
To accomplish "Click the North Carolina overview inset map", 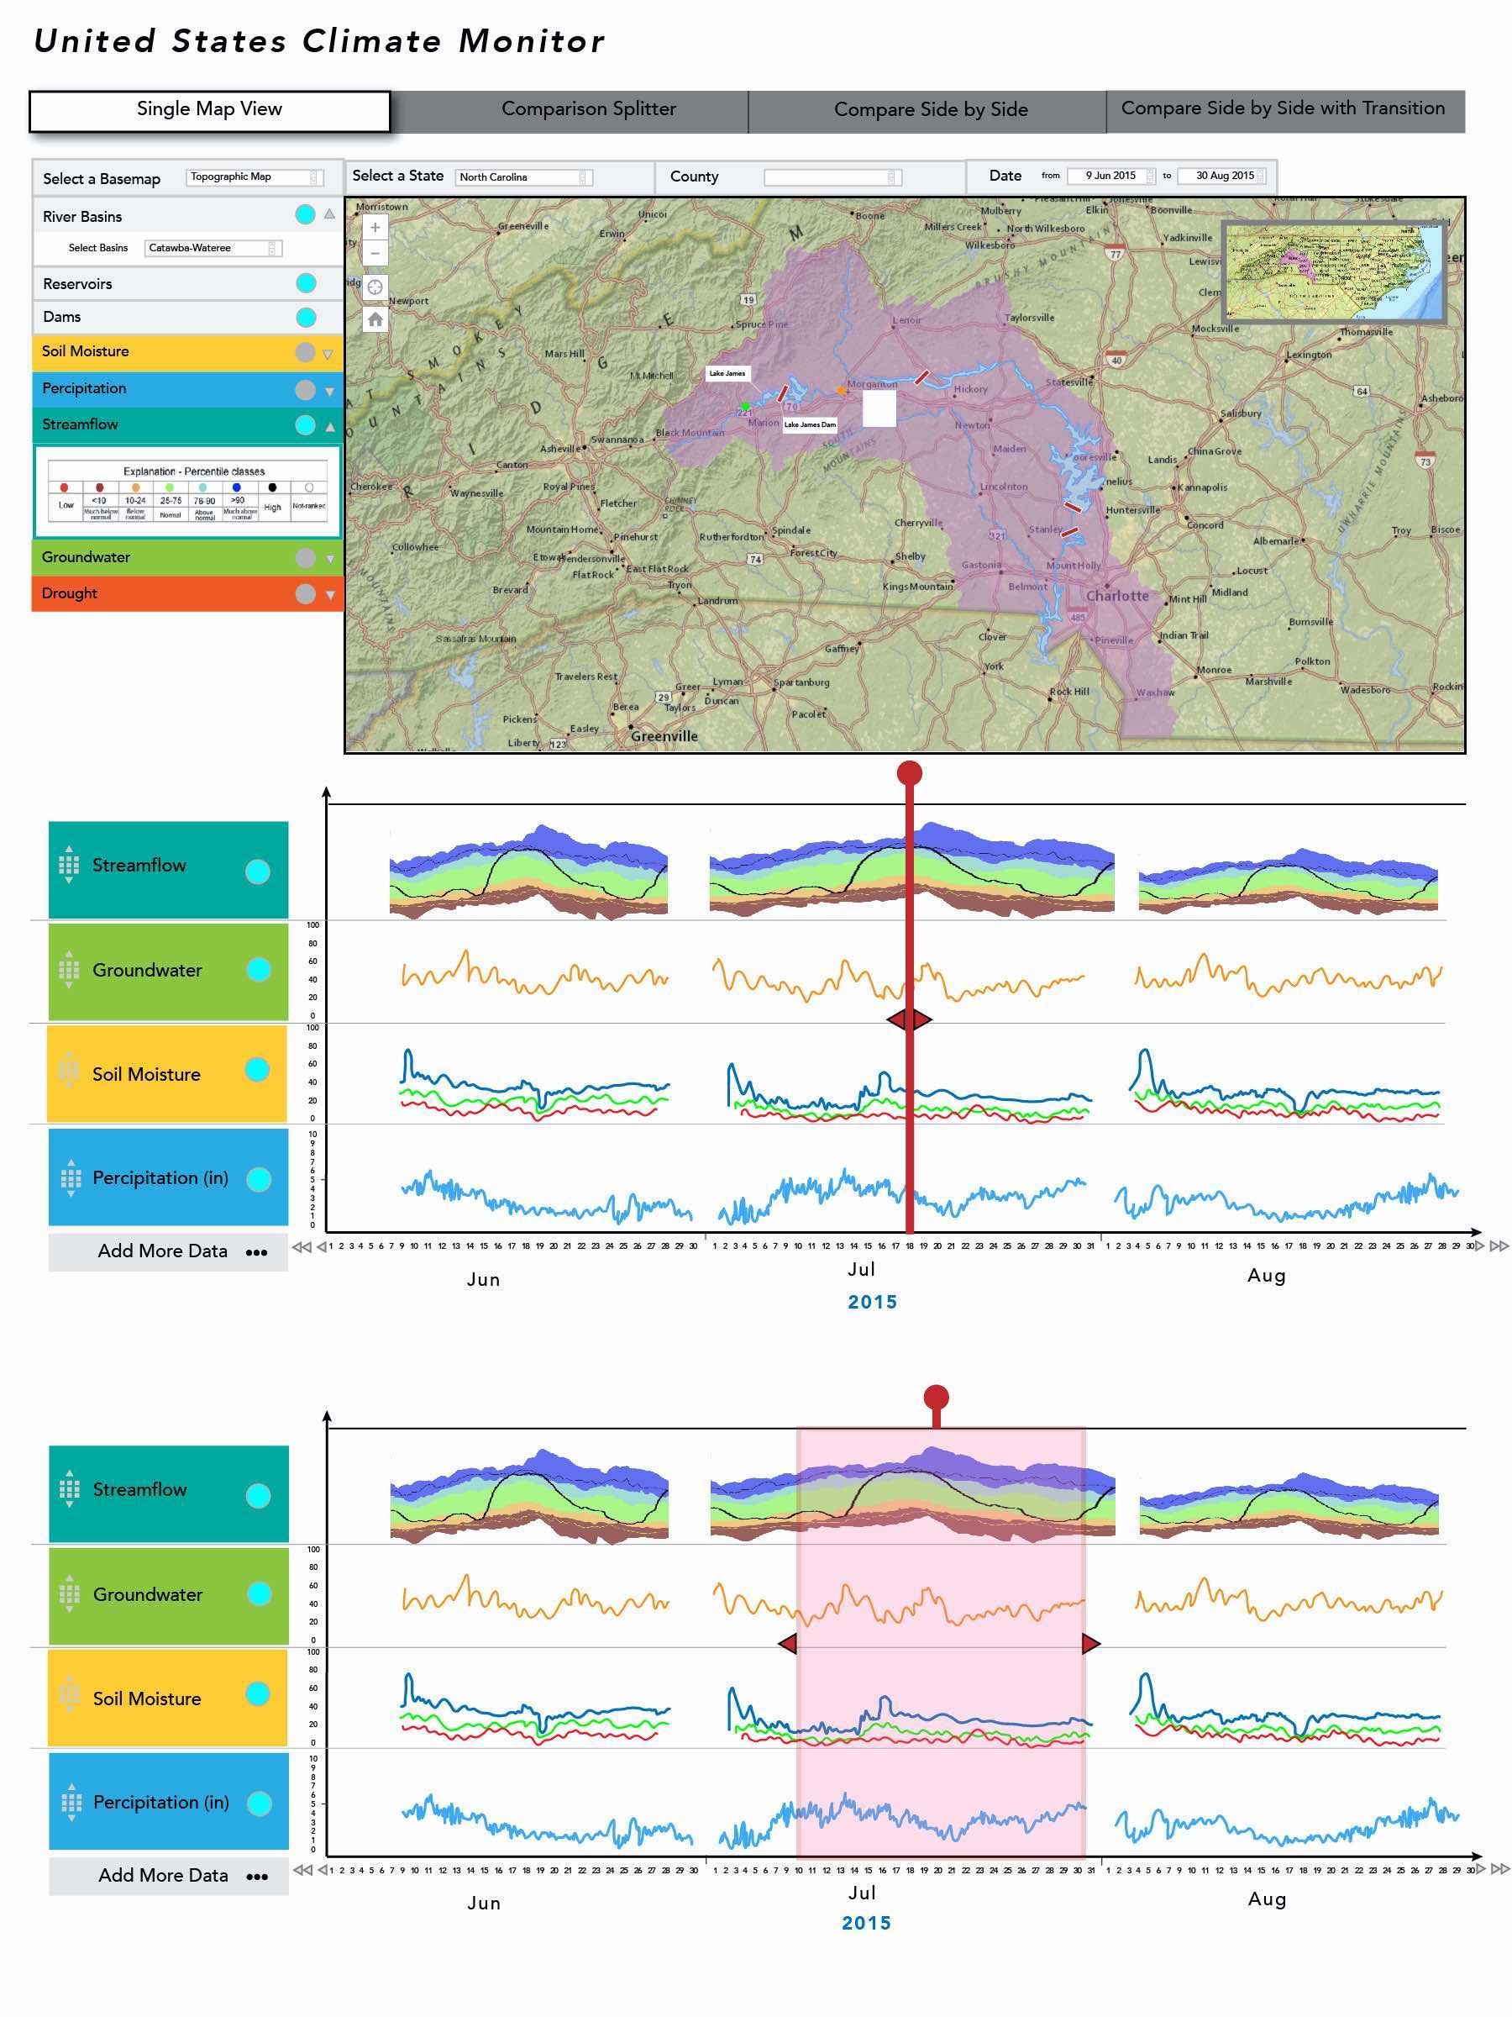I will [x=1333, y=271].
